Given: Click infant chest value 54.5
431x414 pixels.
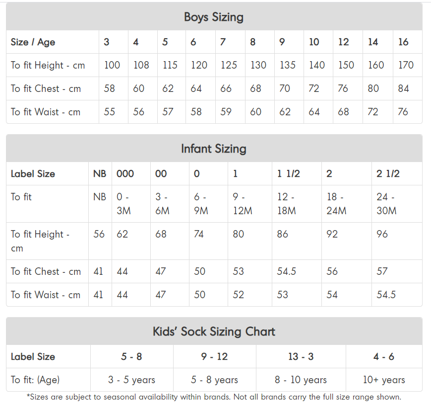Looking at the screenshot, I should click(x=286, y=271).
